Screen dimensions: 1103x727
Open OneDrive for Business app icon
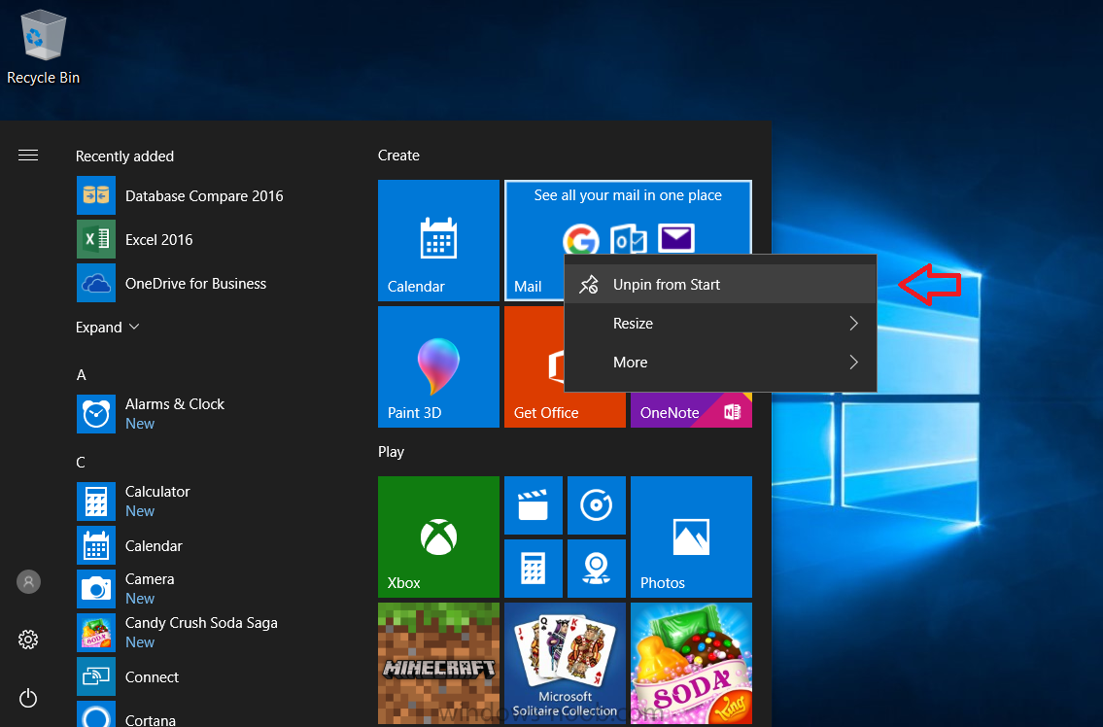coord(95,283)
